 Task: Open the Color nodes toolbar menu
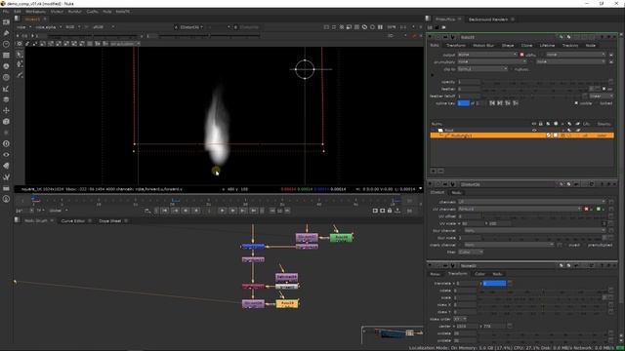point(6,66)
